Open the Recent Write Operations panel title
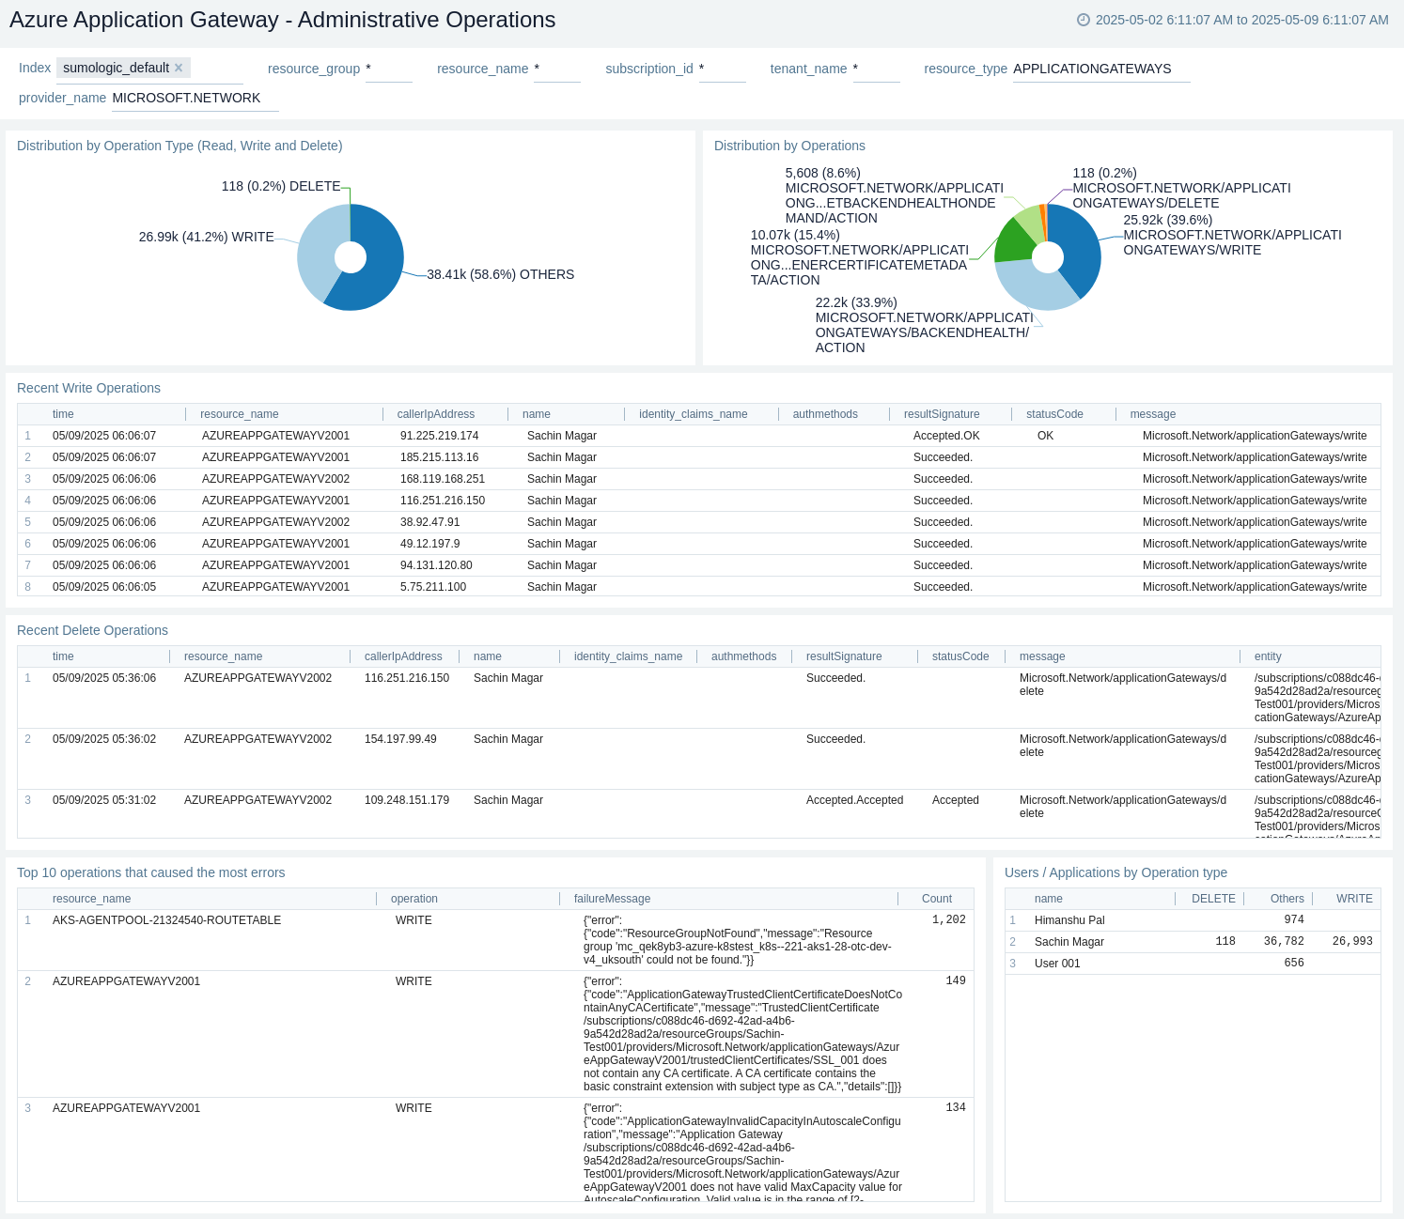This screenshot has height=1219, width=1404. (88, 388)
